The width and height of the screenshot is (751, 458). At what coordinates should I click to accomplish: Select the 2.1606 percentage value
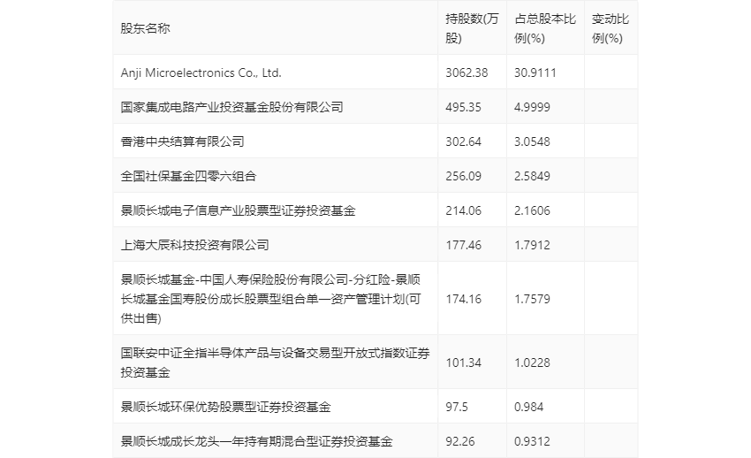click(x=532, y=210)
